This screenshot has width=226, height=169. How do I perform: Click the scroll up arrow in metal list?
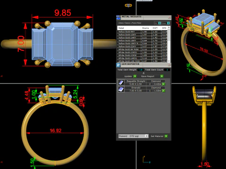click(169, 28)
